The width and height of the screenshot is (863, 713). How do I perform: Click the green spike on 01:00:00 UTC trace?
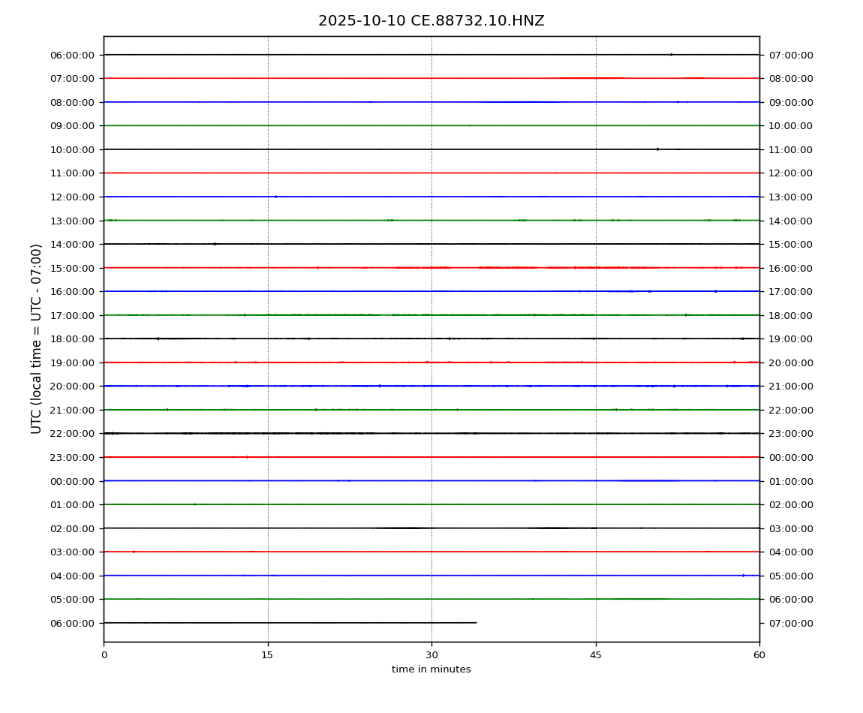[194, 504]
